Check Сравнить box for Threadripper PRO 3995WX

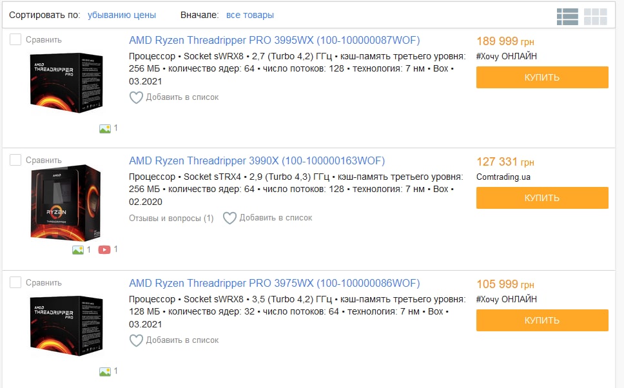[15, 39]
